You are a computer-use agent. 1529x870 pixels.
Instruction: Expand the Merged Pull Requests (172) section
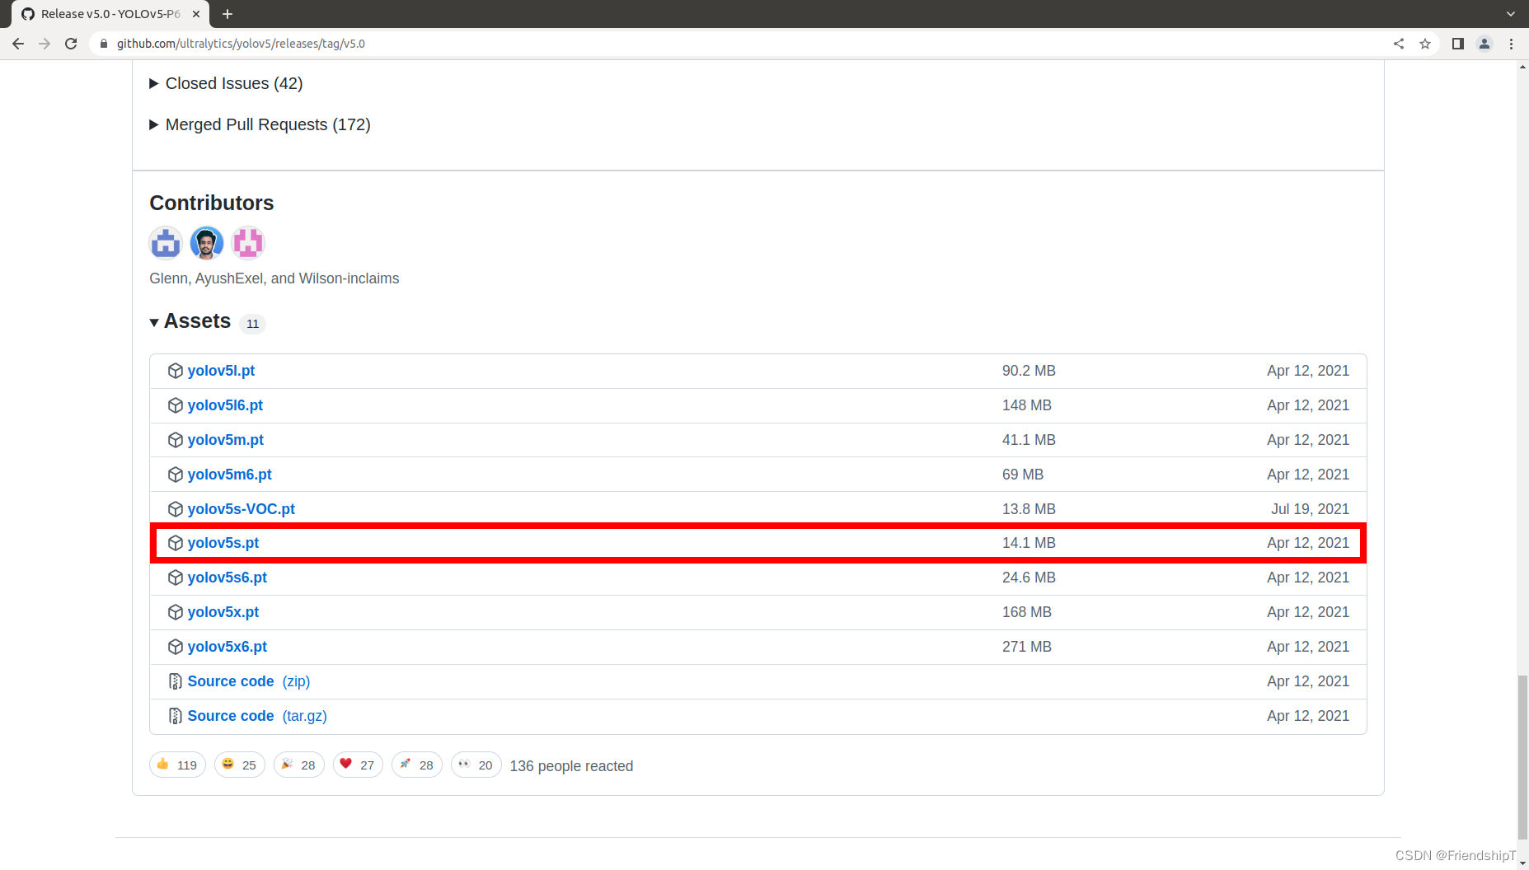coord(260,124)
